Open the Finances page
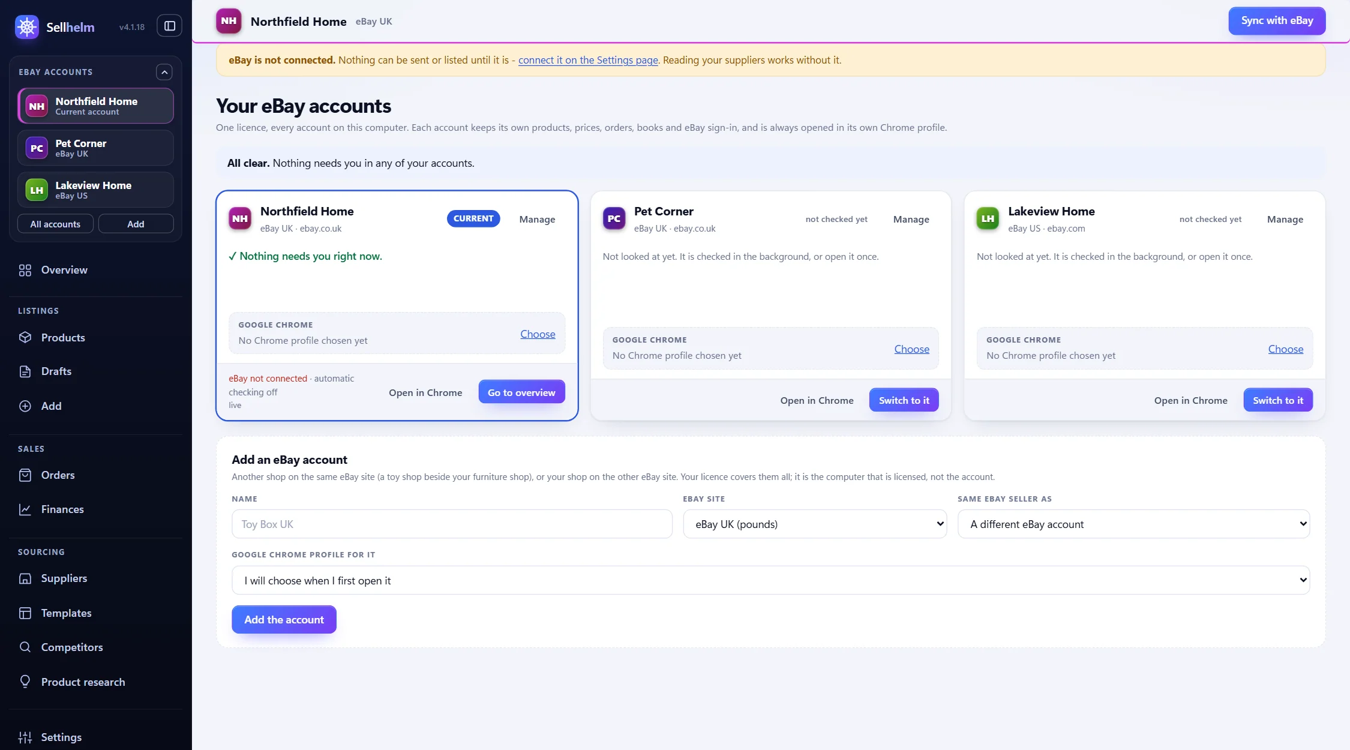Viewport: 1350px width, 750px height. point(96,509)
